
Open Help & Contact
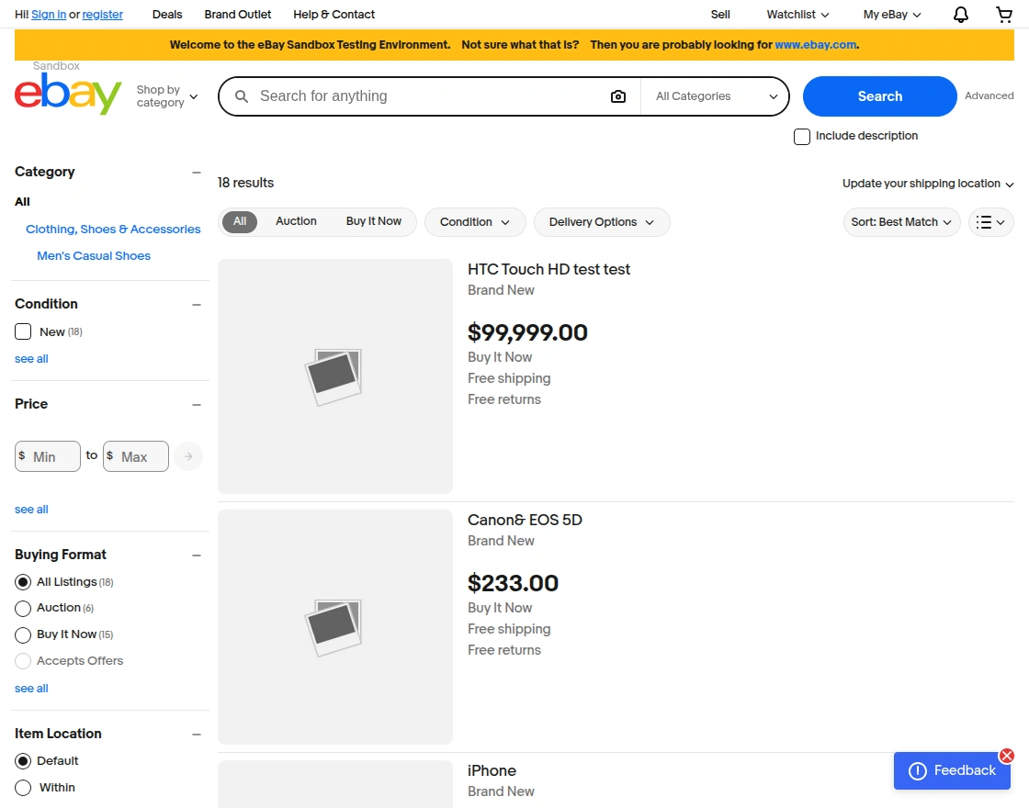pyautogui.click(x=334, y=15)
